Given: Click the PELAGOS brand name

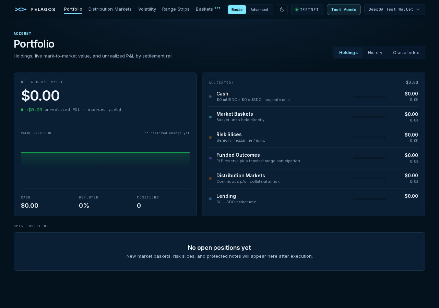Looking at the screenshot, I should [43, 10].
